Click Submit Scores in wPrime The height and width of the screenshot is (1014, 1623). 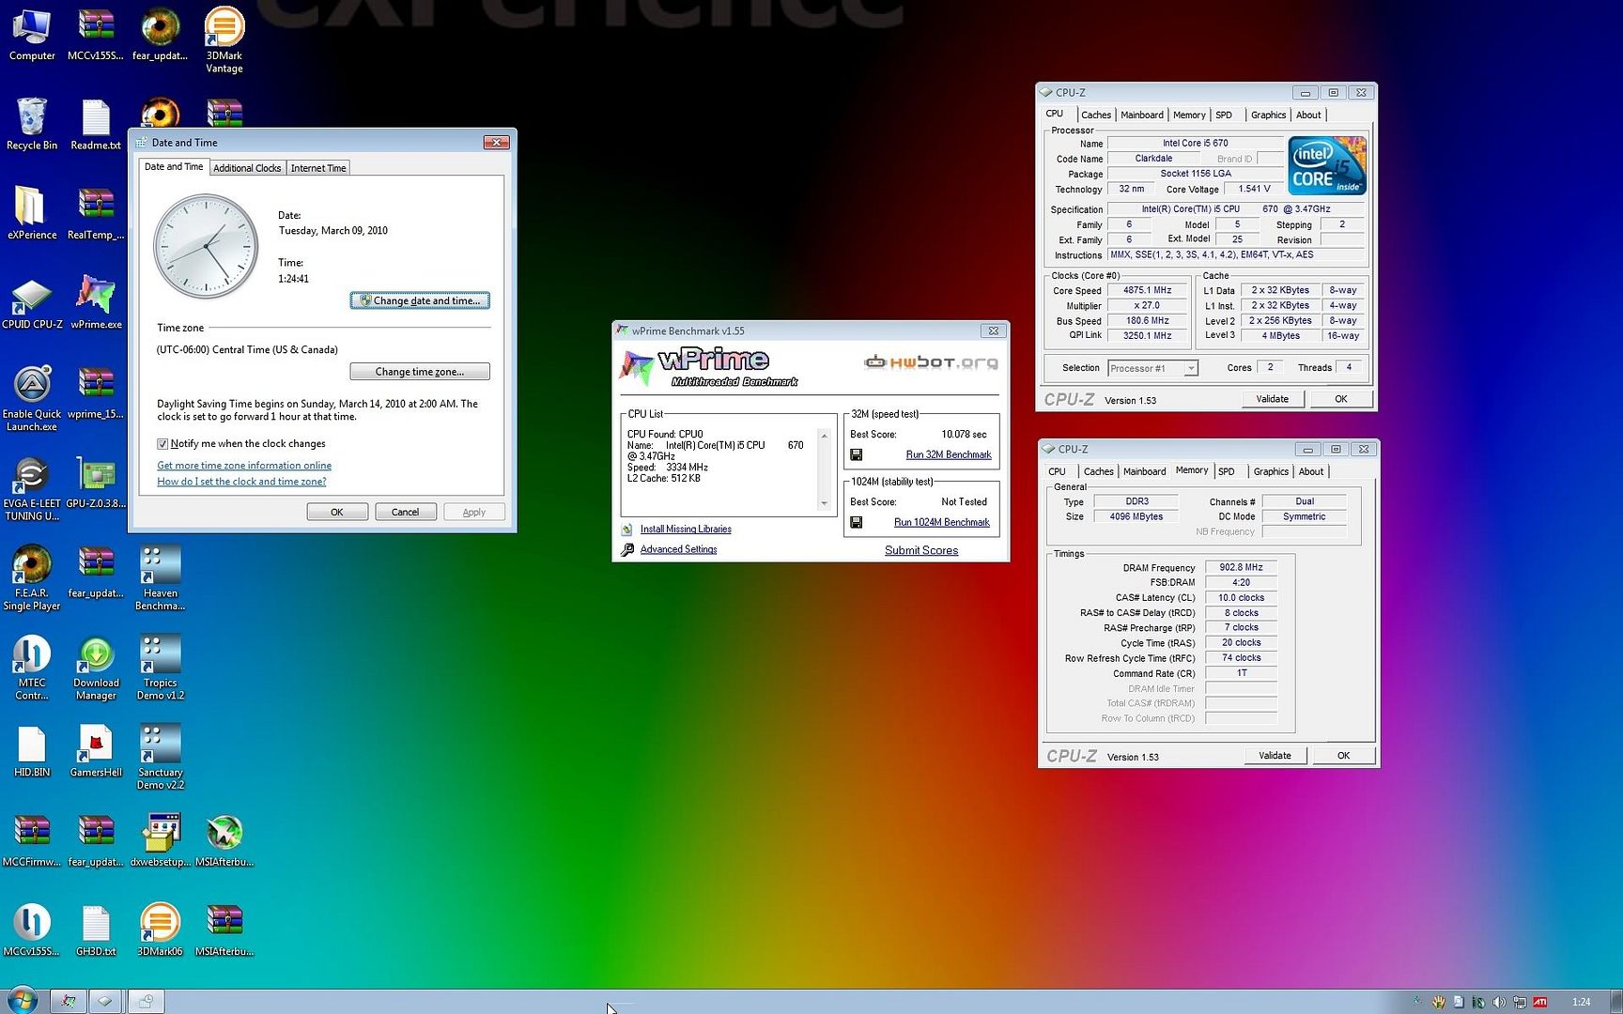pyautogui.click(x=921, y=550)
